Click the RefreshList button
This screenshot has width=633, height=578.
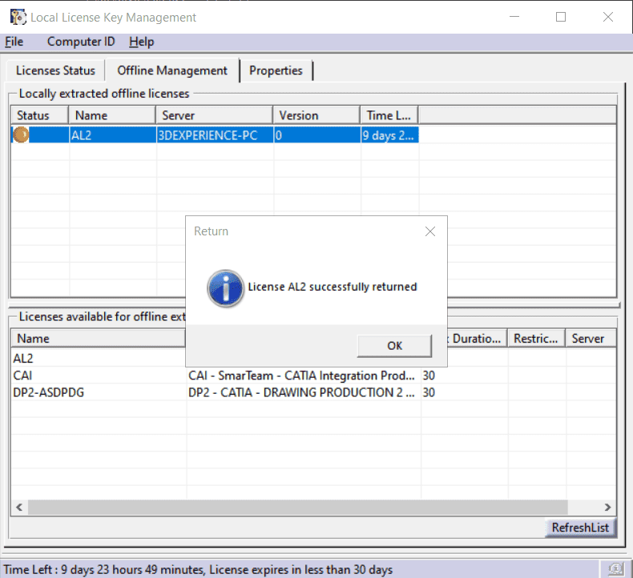coord(580,528)
